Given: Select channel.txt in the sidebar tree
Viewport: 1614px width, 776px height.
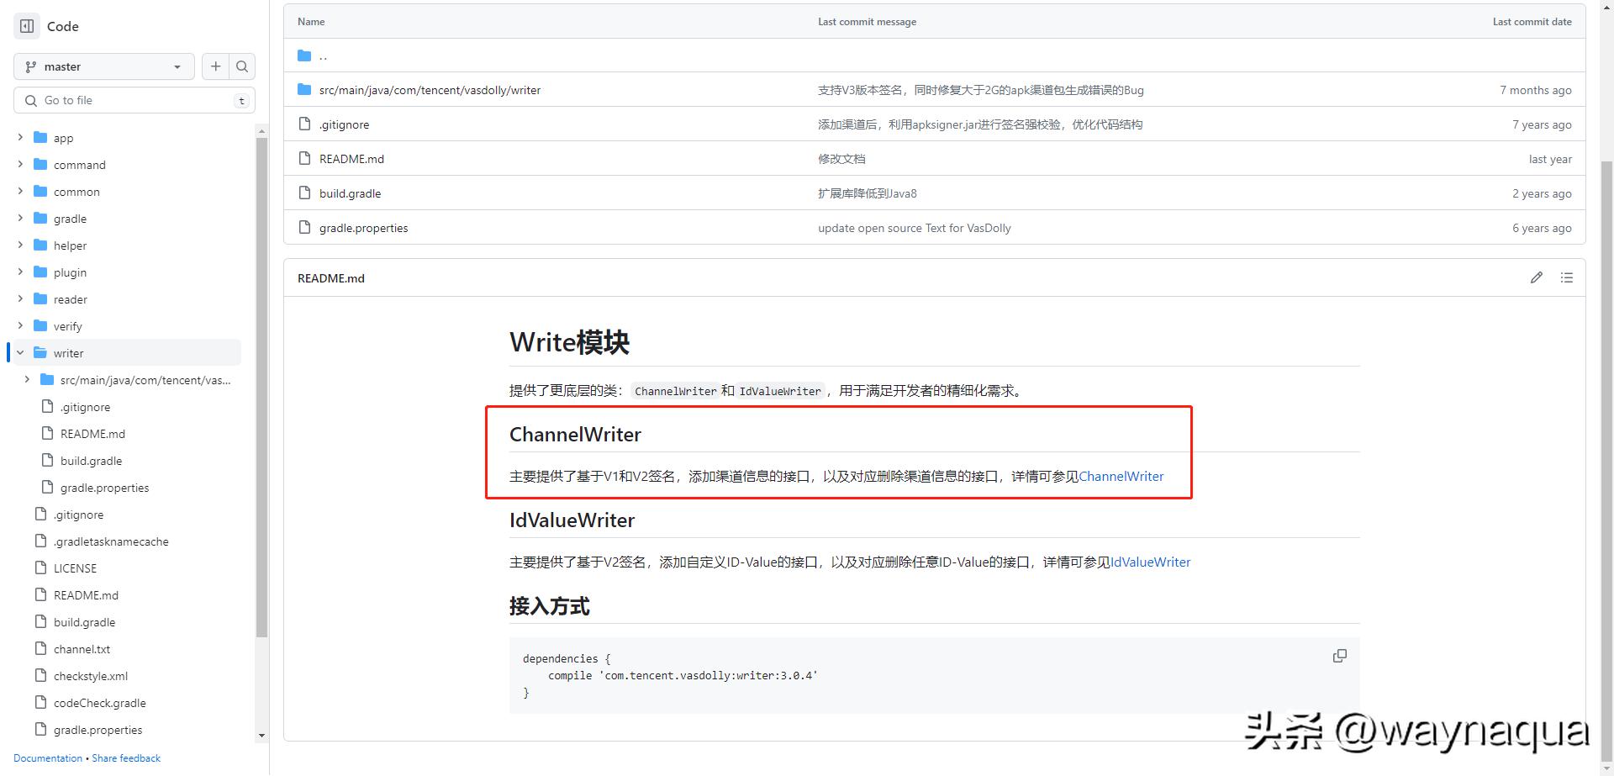Looking at the screenshot, I should coord(82,648).
